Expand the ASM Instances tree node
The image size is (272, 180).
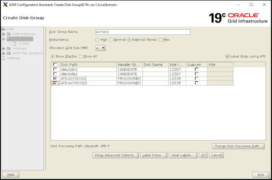tap(3, 34)
